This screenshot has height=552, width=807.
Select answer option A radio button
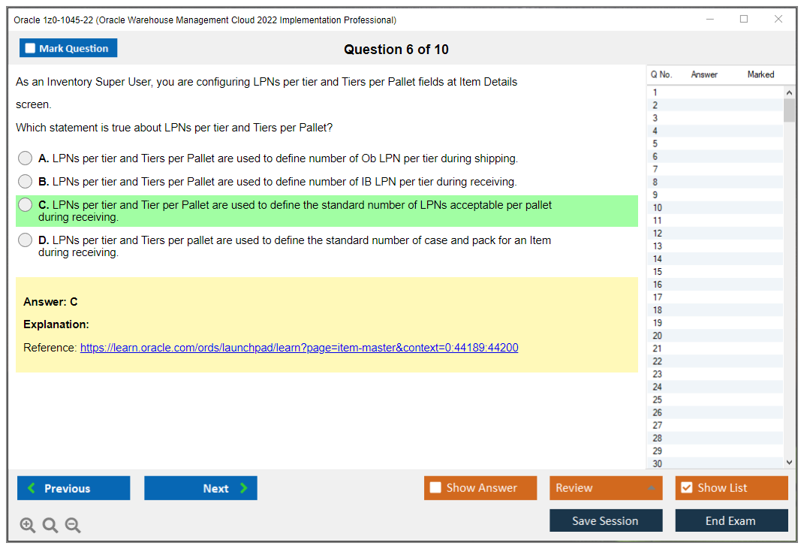(x=25, y=158)
